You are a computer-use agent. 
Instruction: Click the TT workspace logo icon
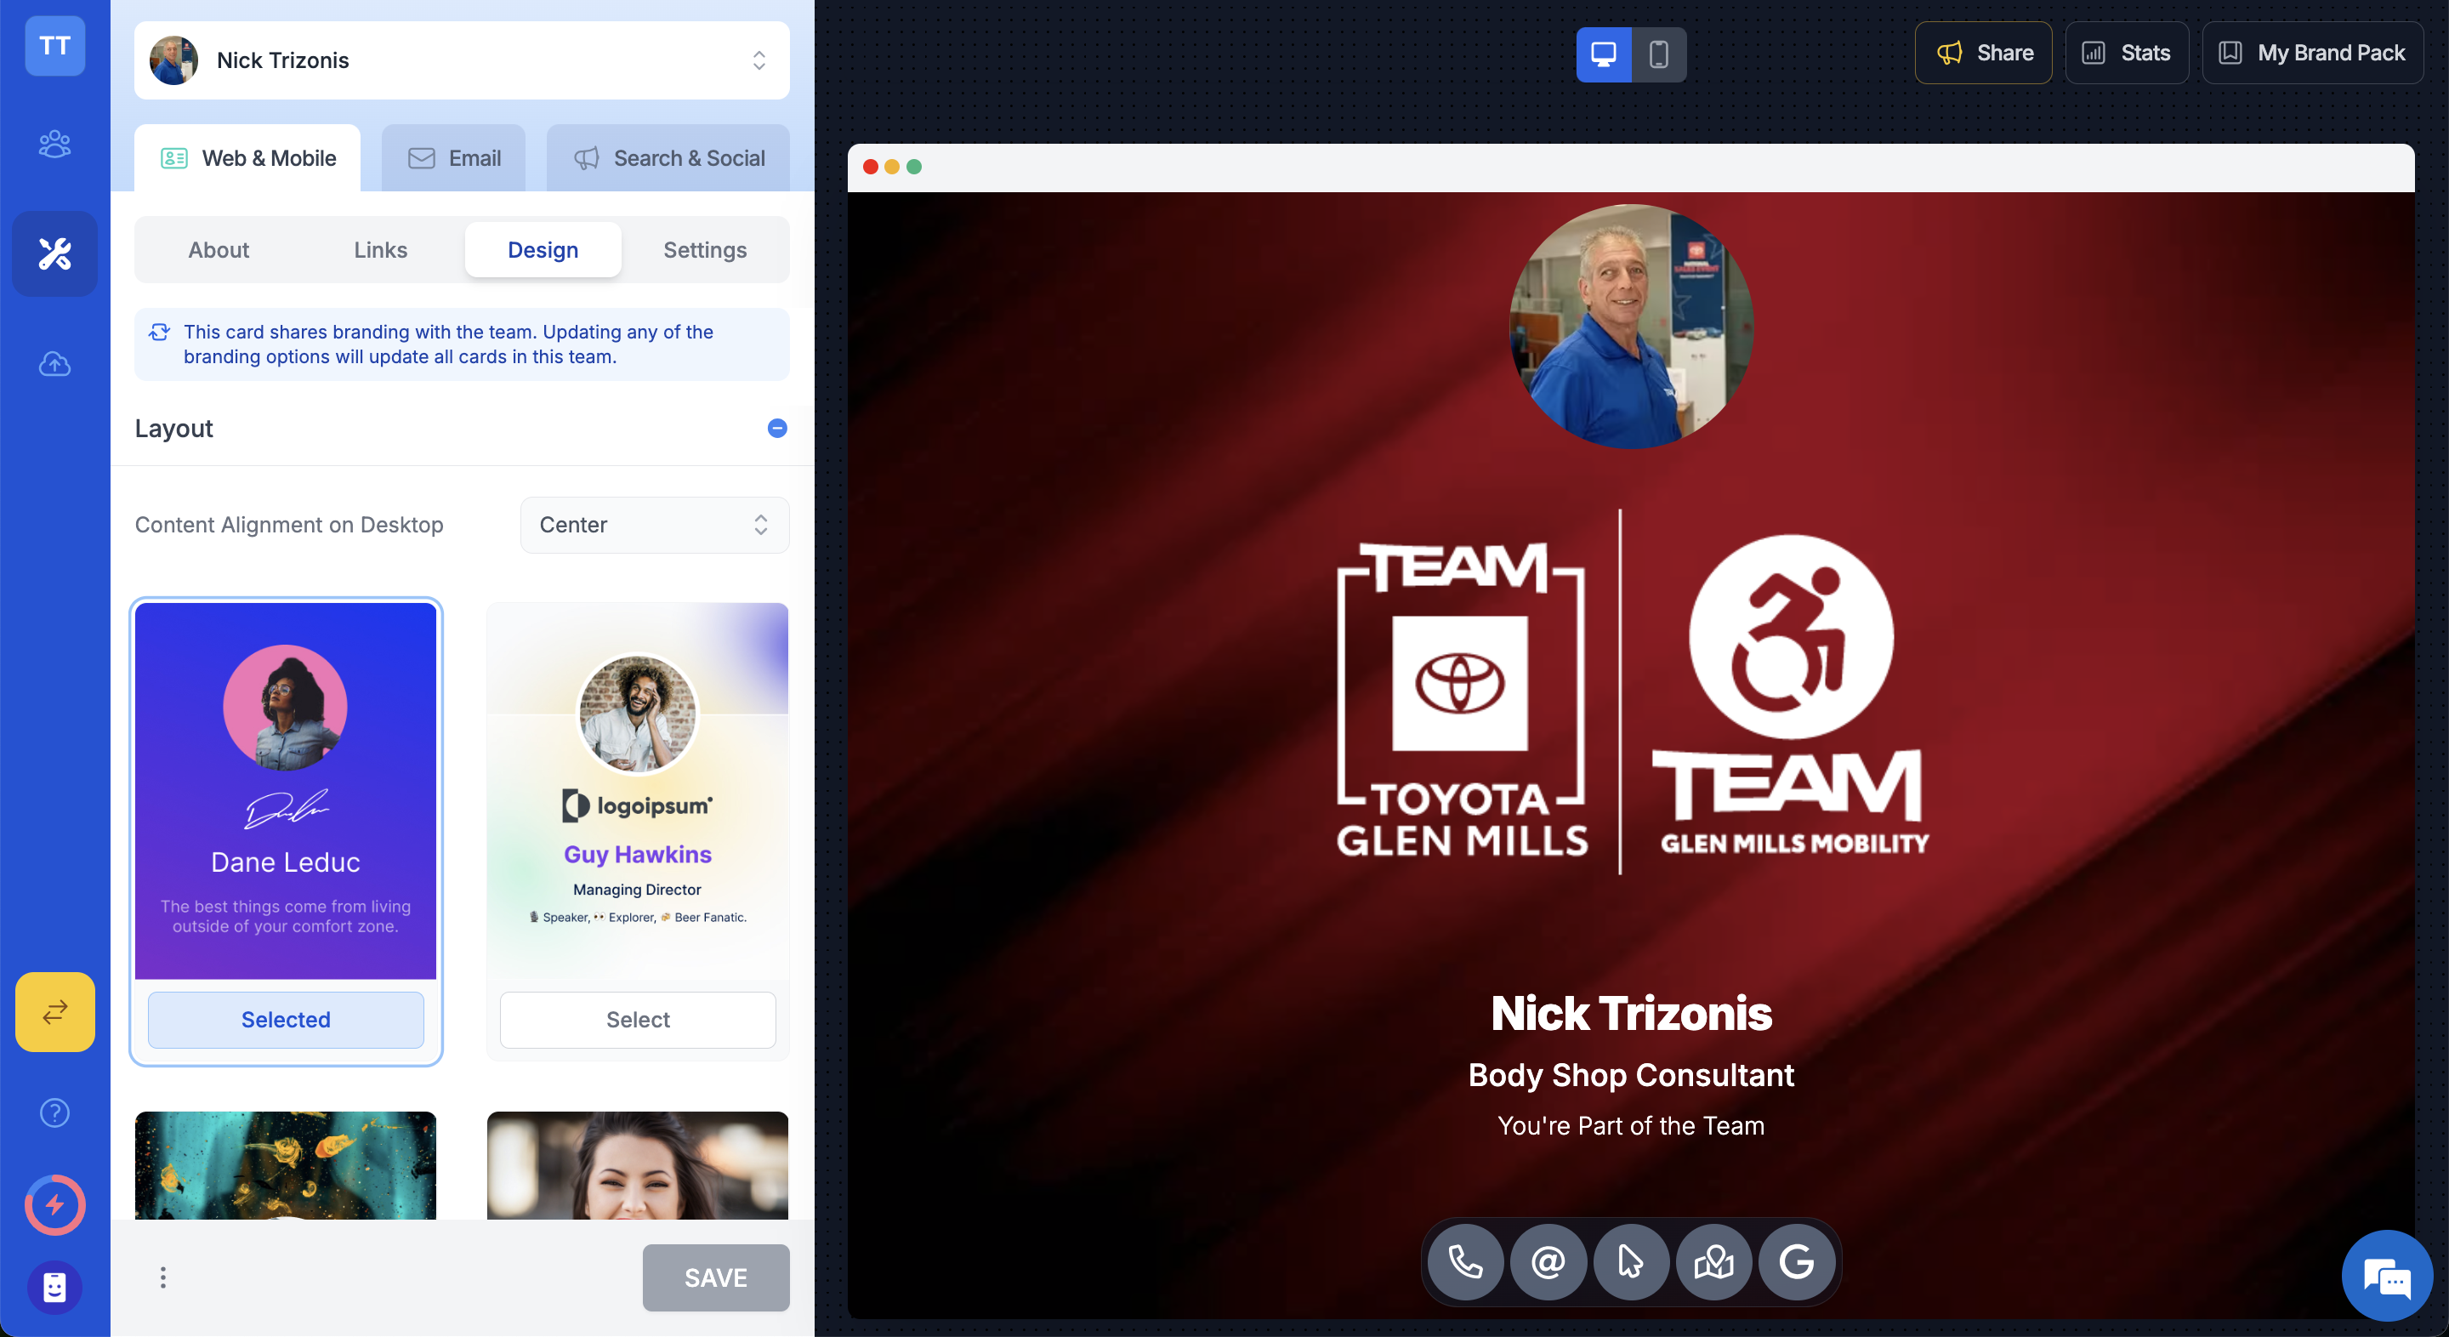[54, 45]
